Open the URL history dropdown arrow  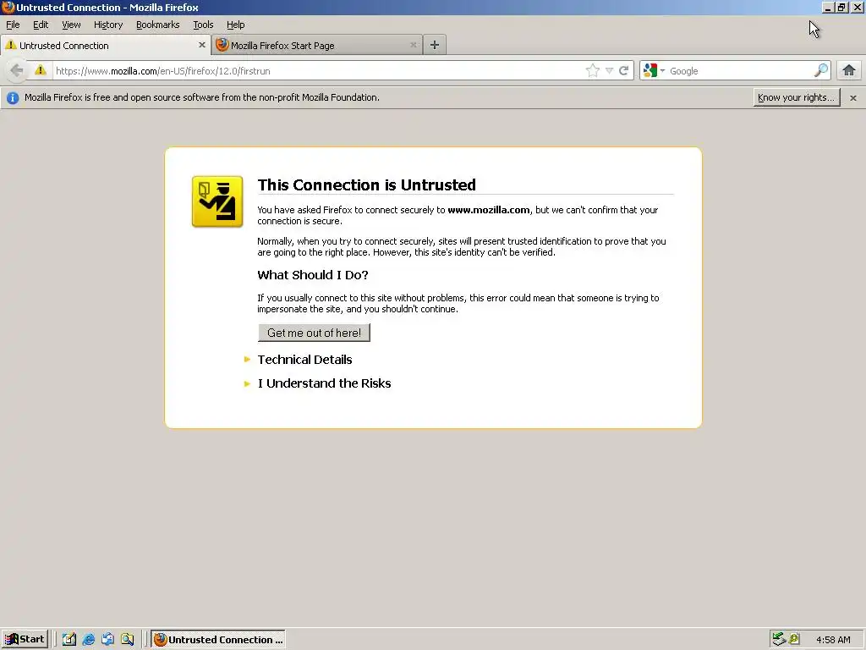(x=609, y=71)
